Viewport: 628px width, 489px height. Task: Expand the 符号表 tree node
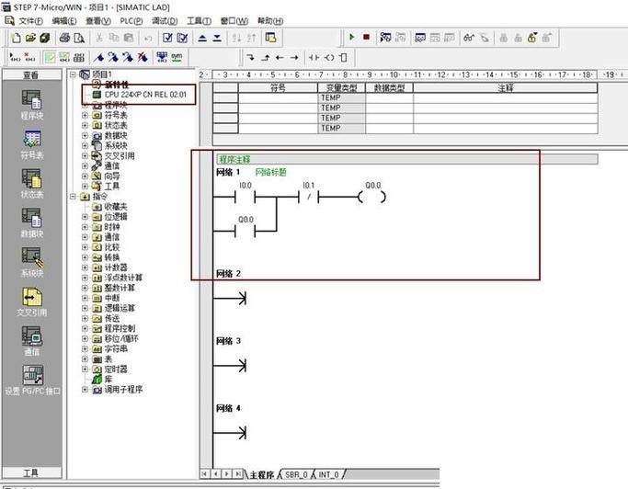(85, 115)
